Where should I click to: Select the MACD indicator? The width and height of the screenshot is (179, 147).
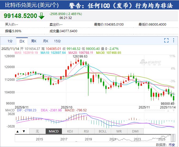pos(54,131)
